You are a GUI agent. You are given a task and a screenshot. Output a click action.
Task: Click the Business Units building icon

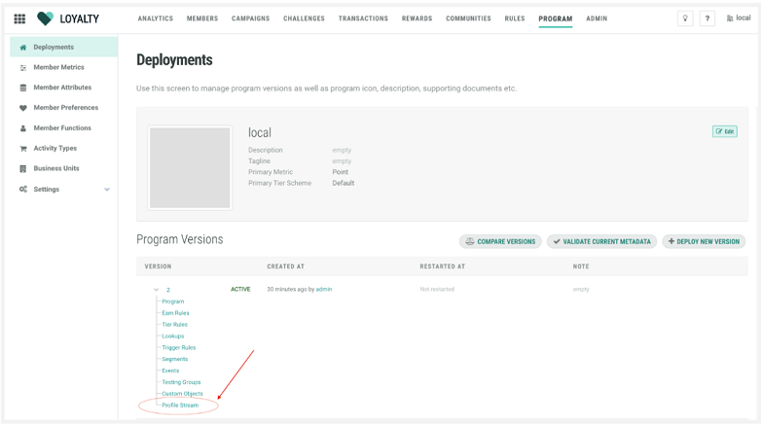23,169
